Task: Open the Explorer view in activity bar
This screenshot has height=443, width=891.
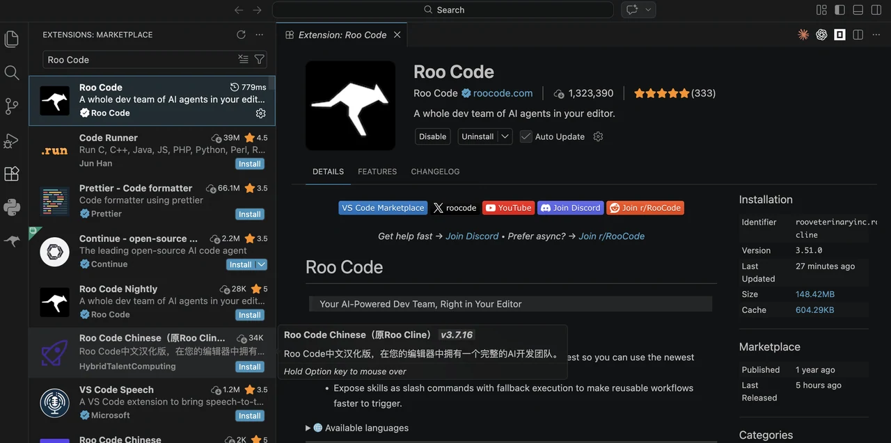Action: click(x=12, y=39)
